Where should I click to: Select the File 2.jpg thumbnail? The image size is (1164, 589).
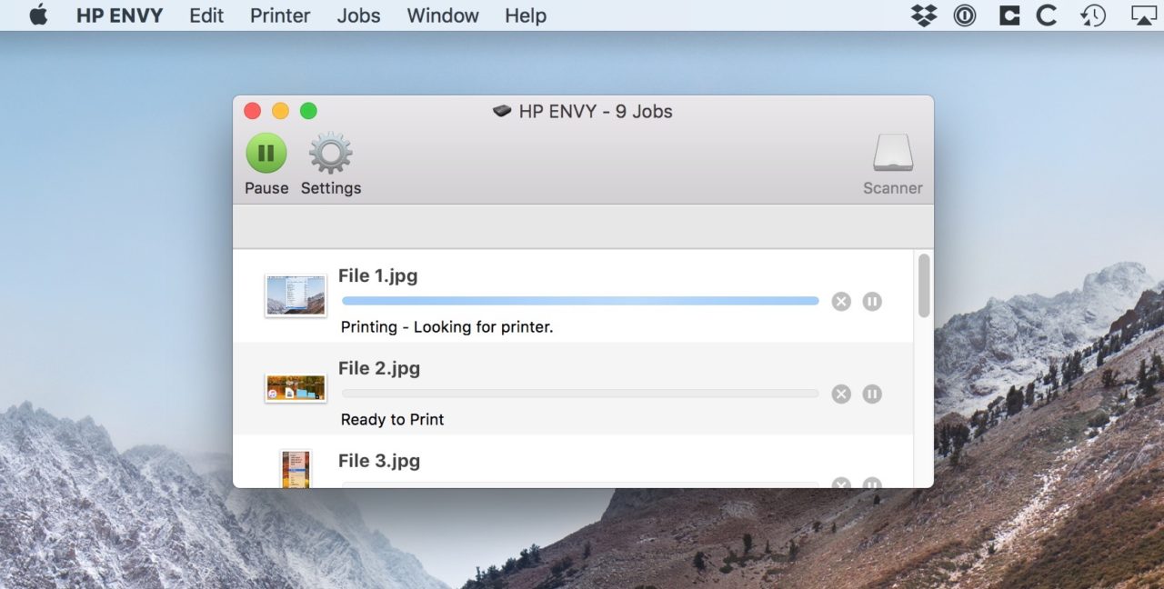[296, 388]
